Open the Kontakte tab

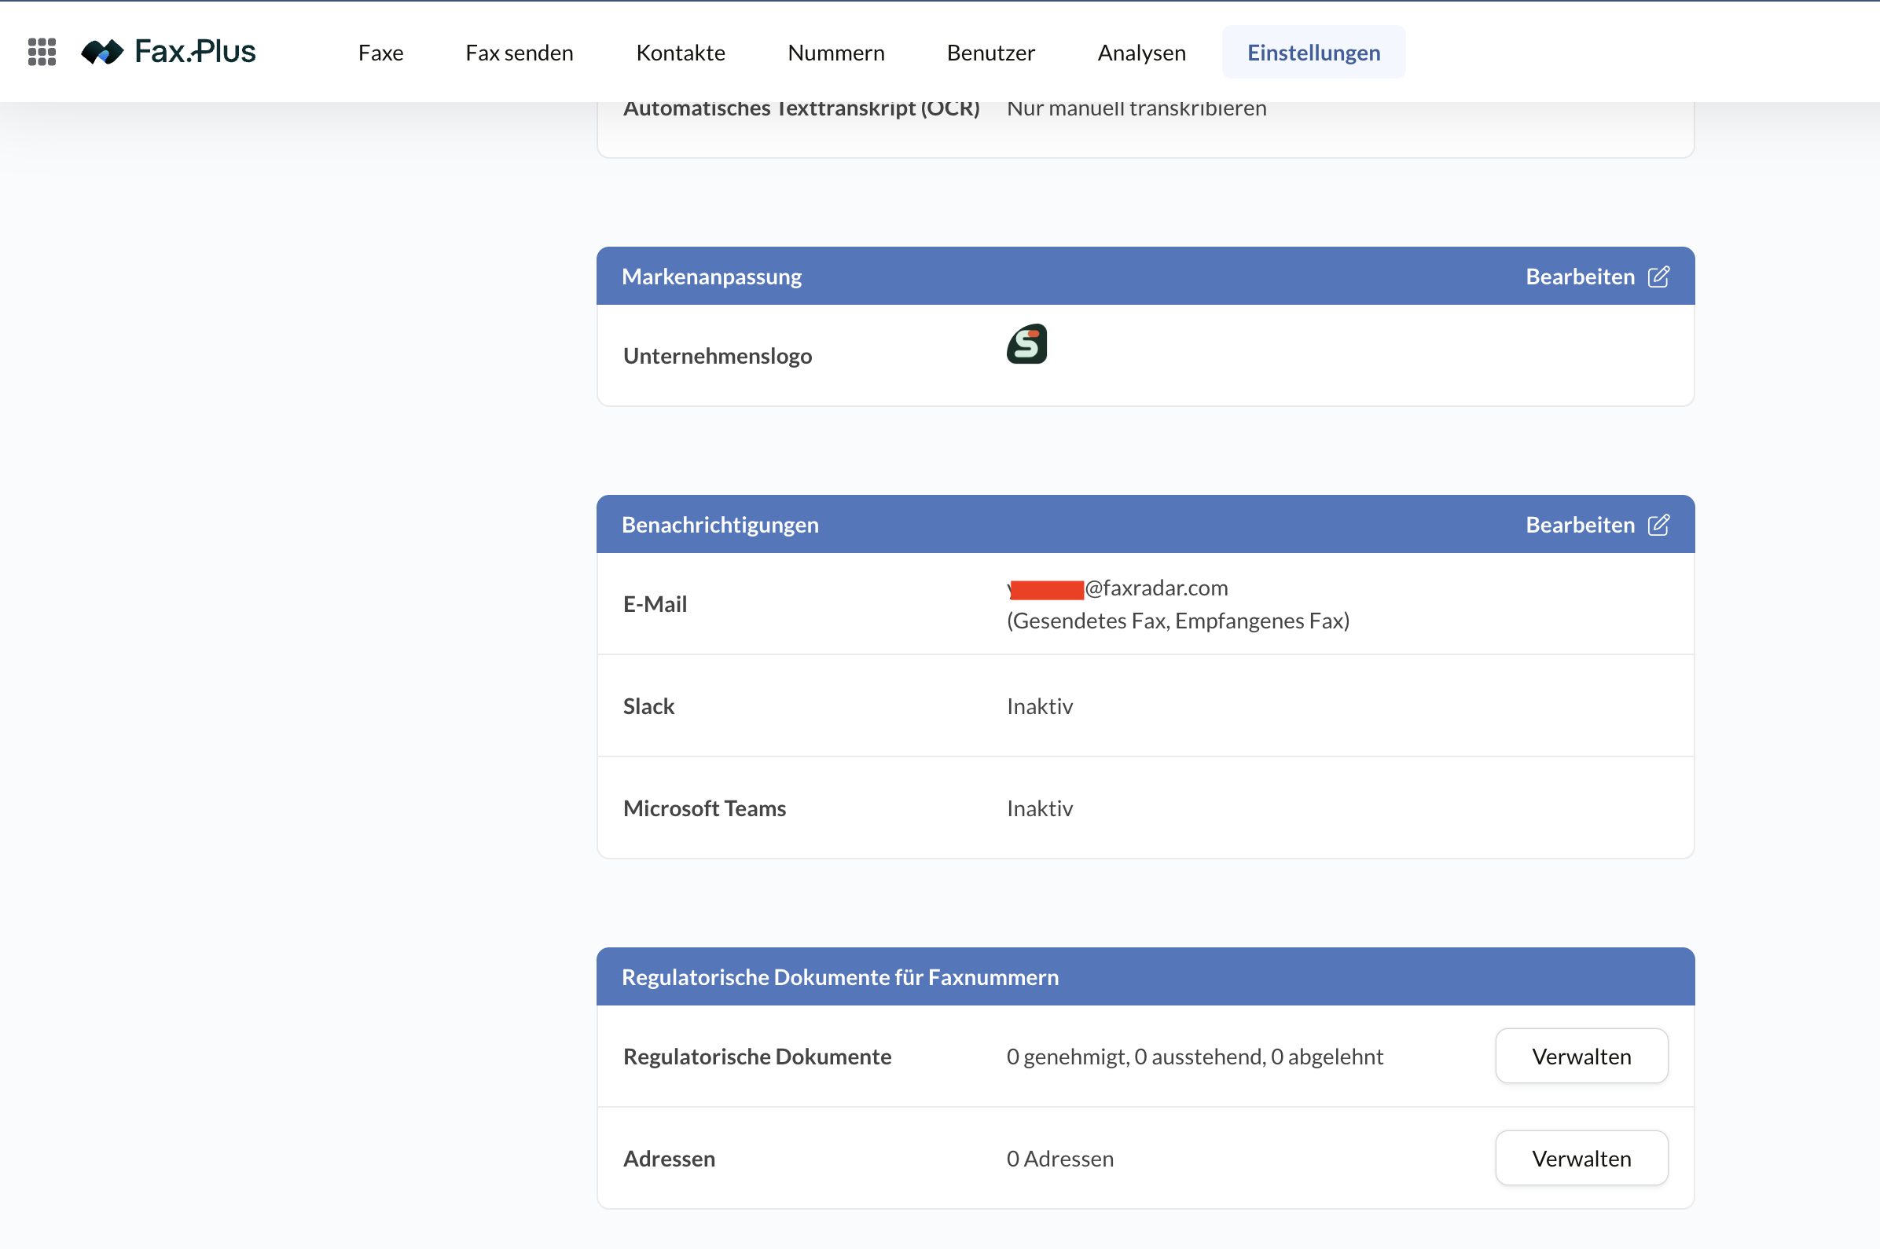681,53
